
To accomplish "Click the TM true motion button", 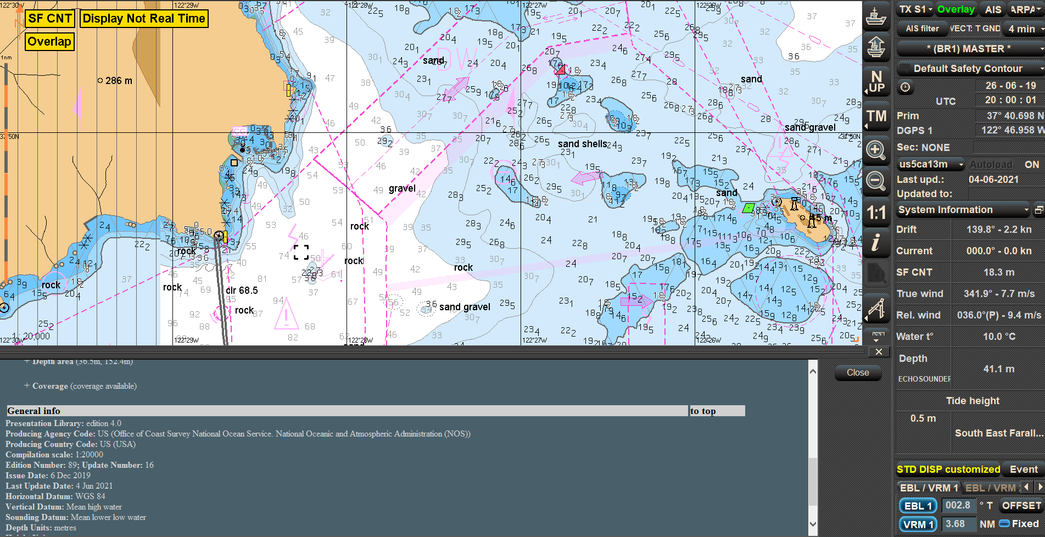I will click(x=876, y=116).
